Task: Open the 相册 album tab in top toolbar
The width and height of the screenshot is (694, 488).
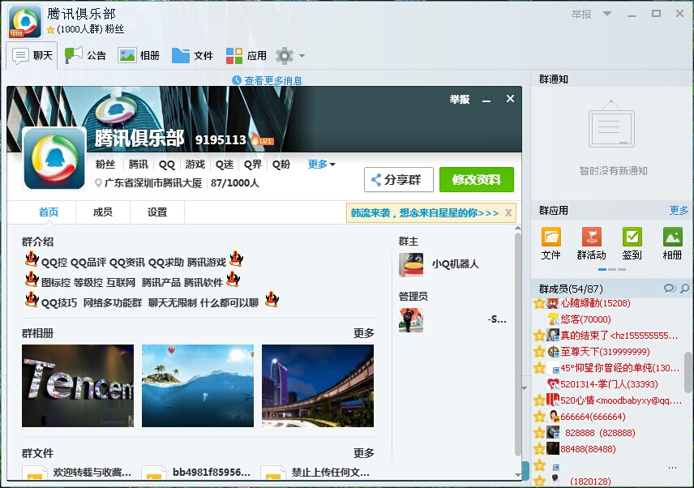Action: point(139,56)
